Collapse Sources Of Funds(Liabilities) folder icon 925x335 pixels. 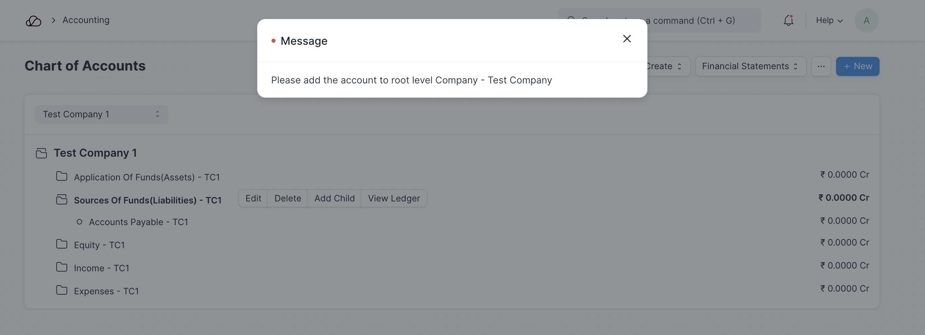pos(62,200)
